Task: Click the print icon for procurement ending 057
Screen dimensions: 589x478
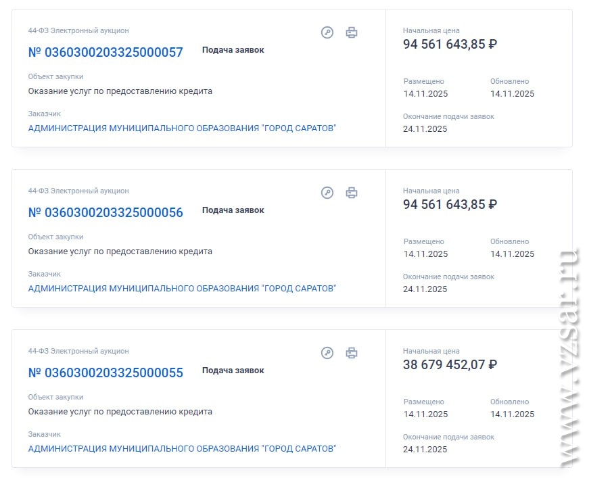Action: (x=352, y=32)
